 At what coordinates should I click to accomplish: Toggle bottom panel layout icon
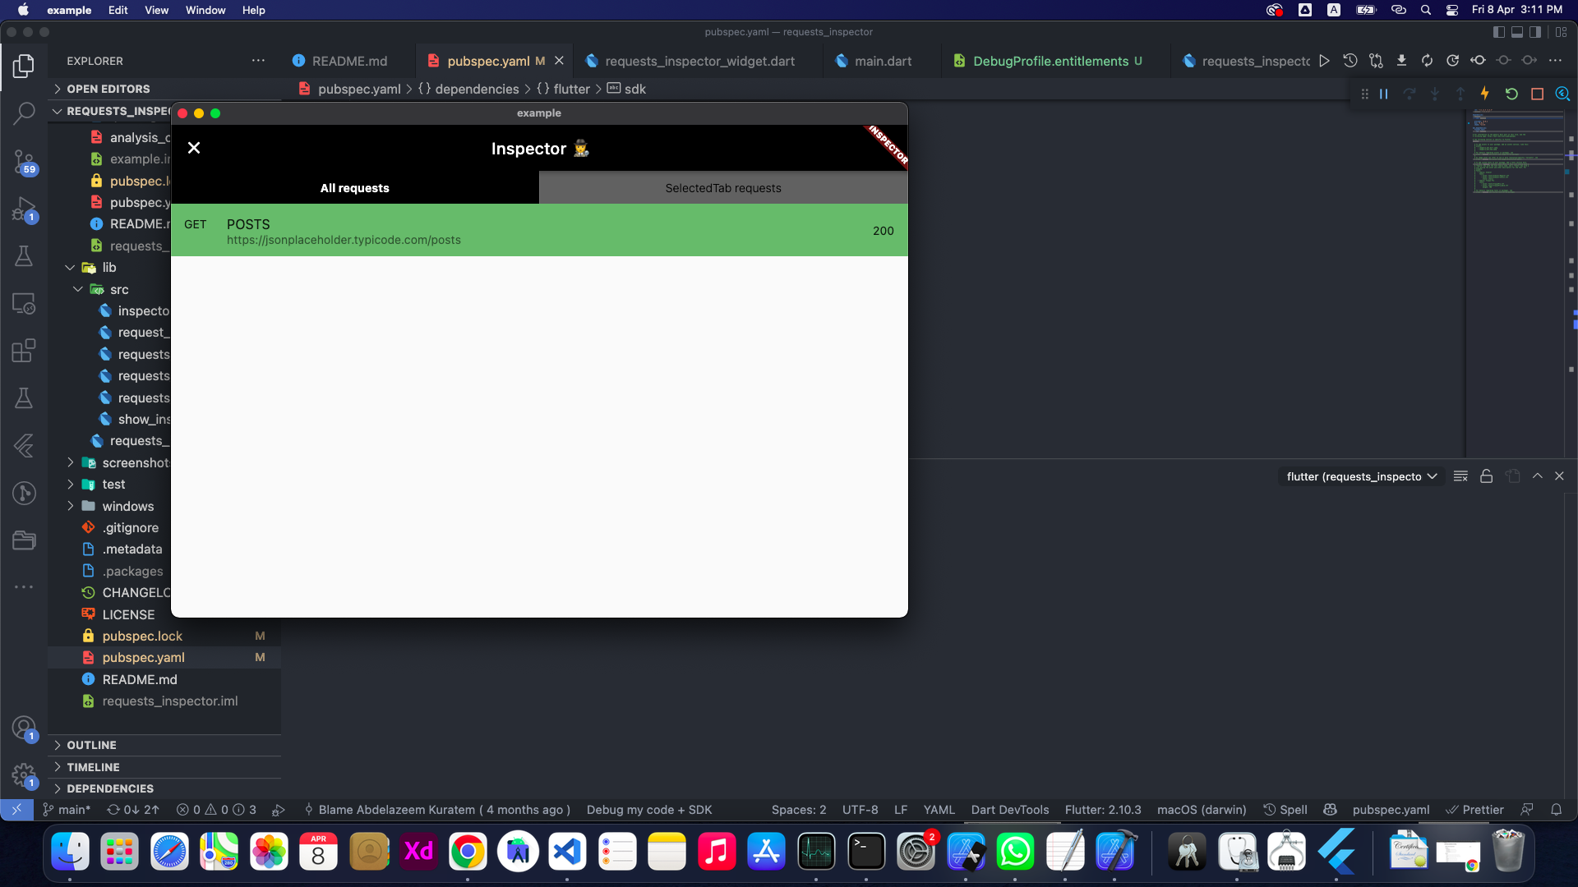1517,32
